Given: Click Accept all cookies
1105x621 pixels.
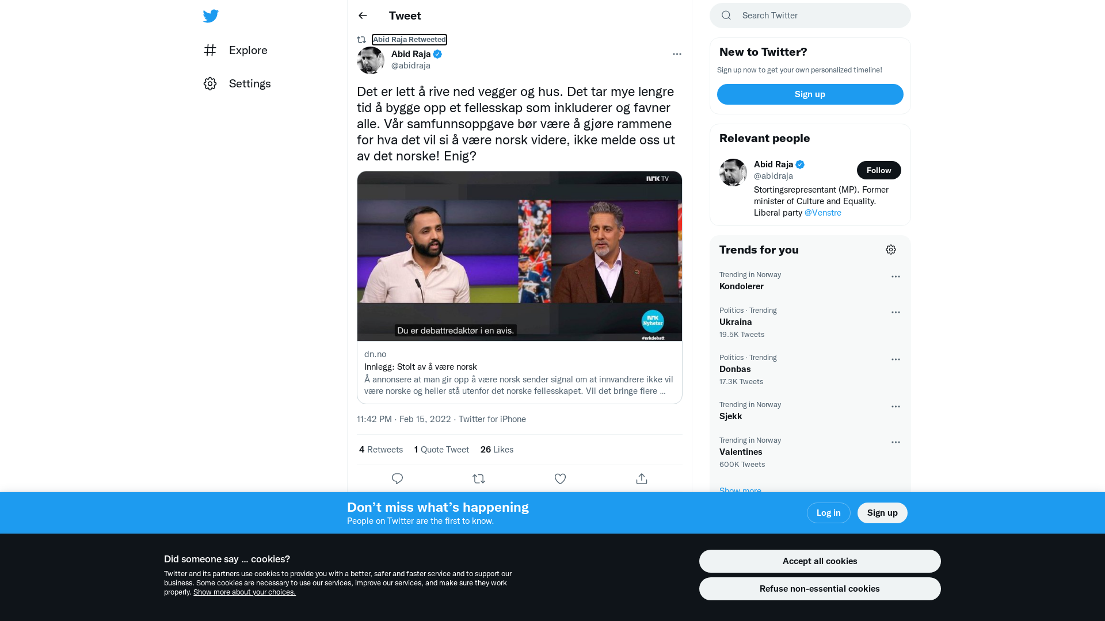Looking at the screenshot, I should tap(820, 561).
